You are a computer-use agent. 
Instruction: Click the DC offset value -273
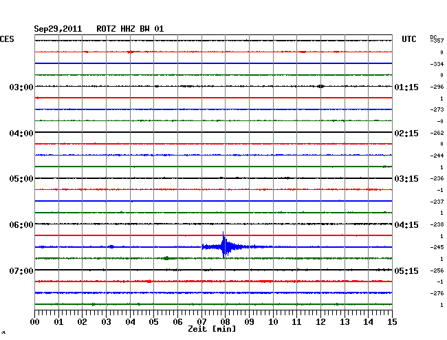(437, 109)
